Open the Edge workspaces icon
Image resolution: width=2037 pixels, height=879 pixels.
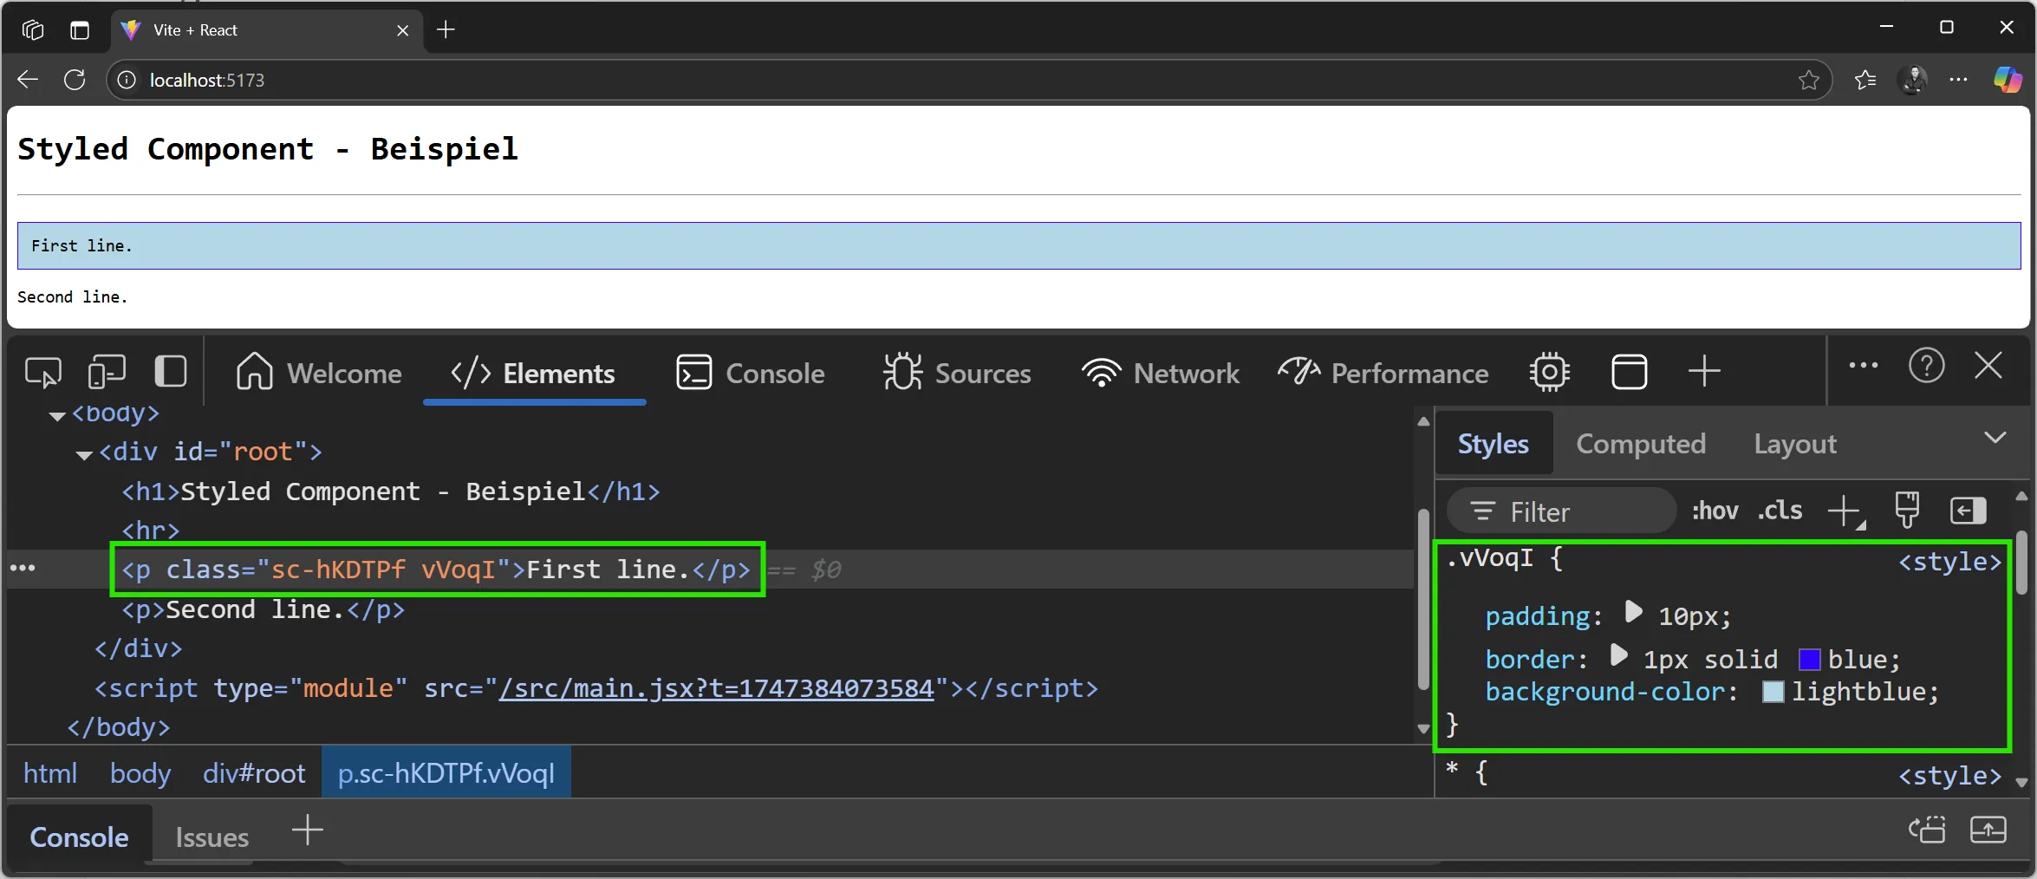tap(33, 29)
